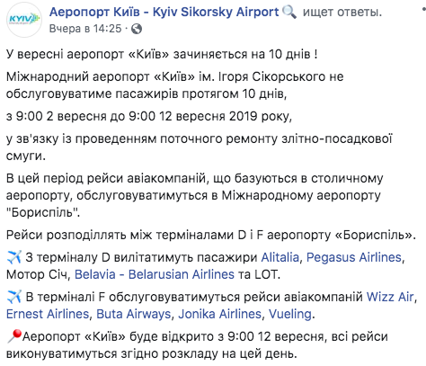Viewport: 426px width, 366px height.
Task: Open the Wizz Air link
Action: pyautogui.click(x=390, y=297)
